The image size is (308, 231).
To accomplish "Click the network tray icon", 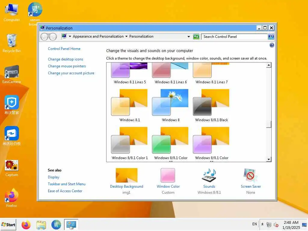I will (x=269, y=224).
